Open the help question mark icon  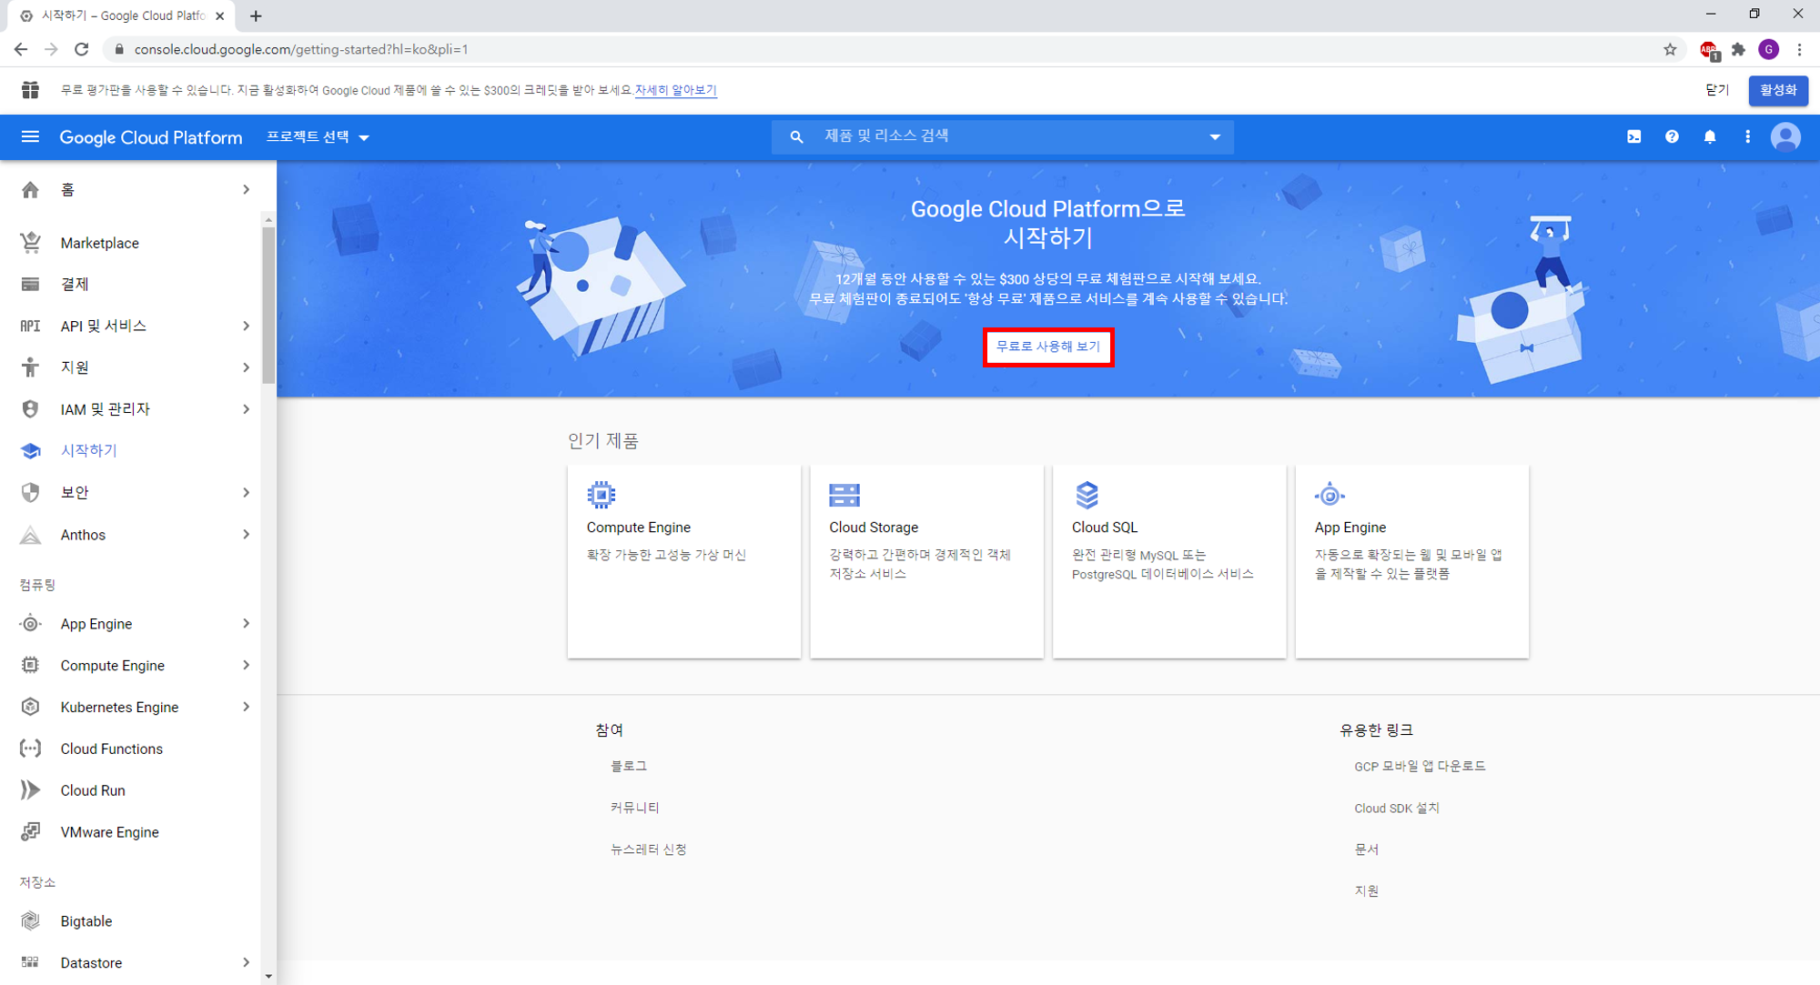(1672, 137)
